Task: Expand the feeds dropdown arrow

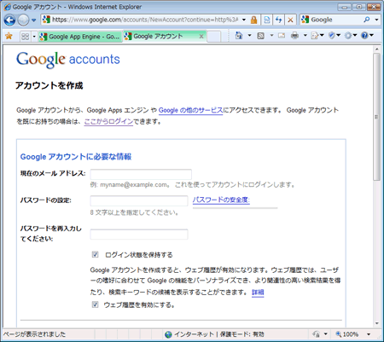Action: pyautogui.click(x=271, y=36)
